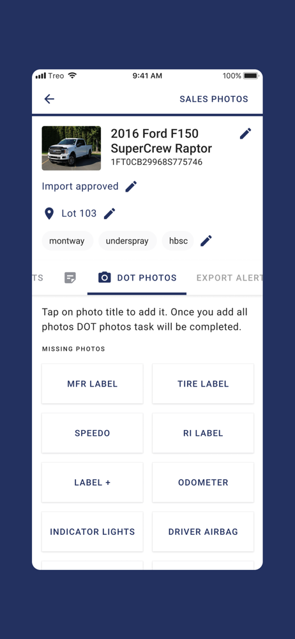Viewport: 295px width, 639px height.
Task: Tap the camera icon in DOT Photos tab
Action: click(104, 277)
